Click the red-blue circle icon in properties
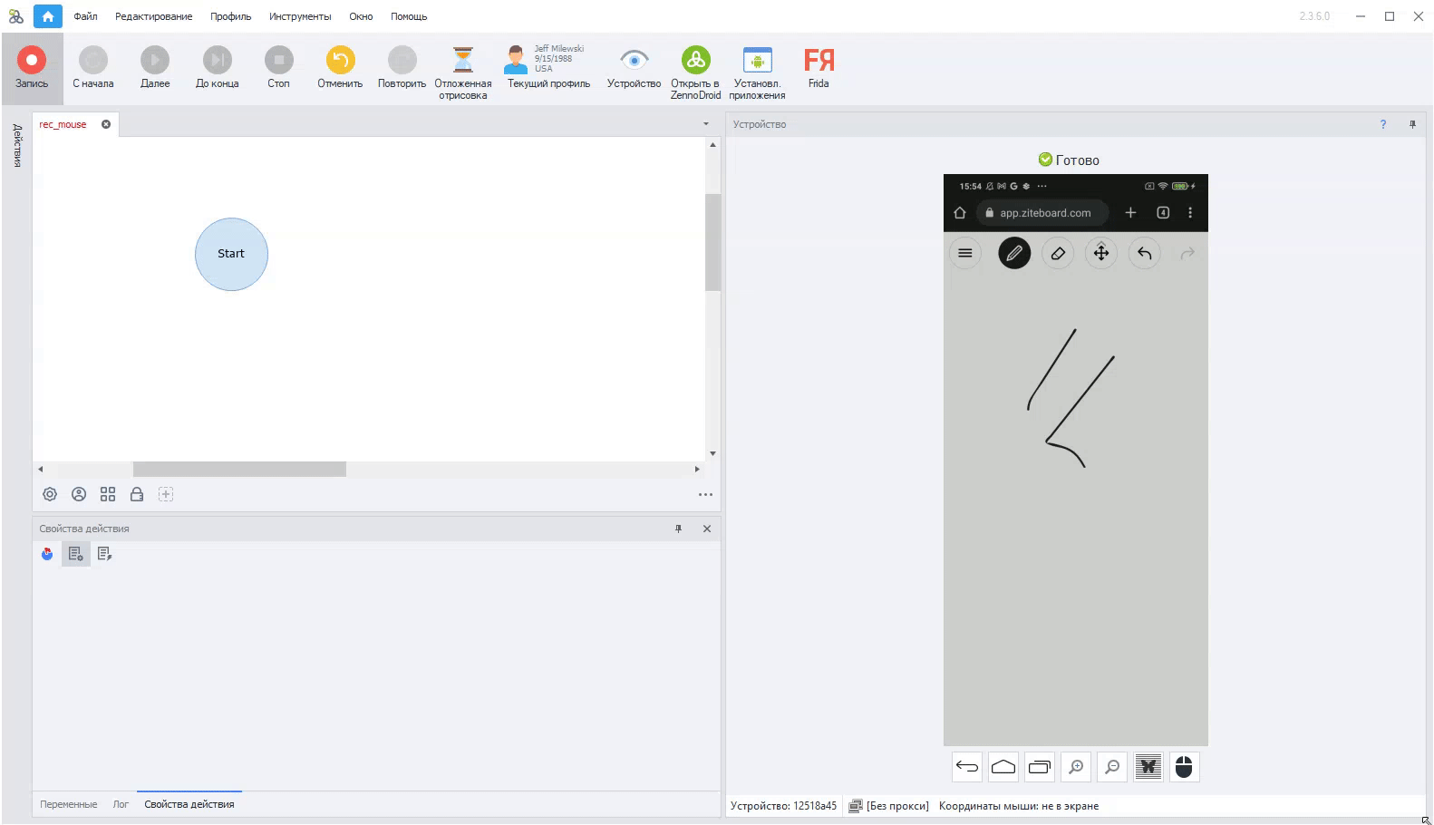The width and height of the screenshot is (1434, 825). 47,554
